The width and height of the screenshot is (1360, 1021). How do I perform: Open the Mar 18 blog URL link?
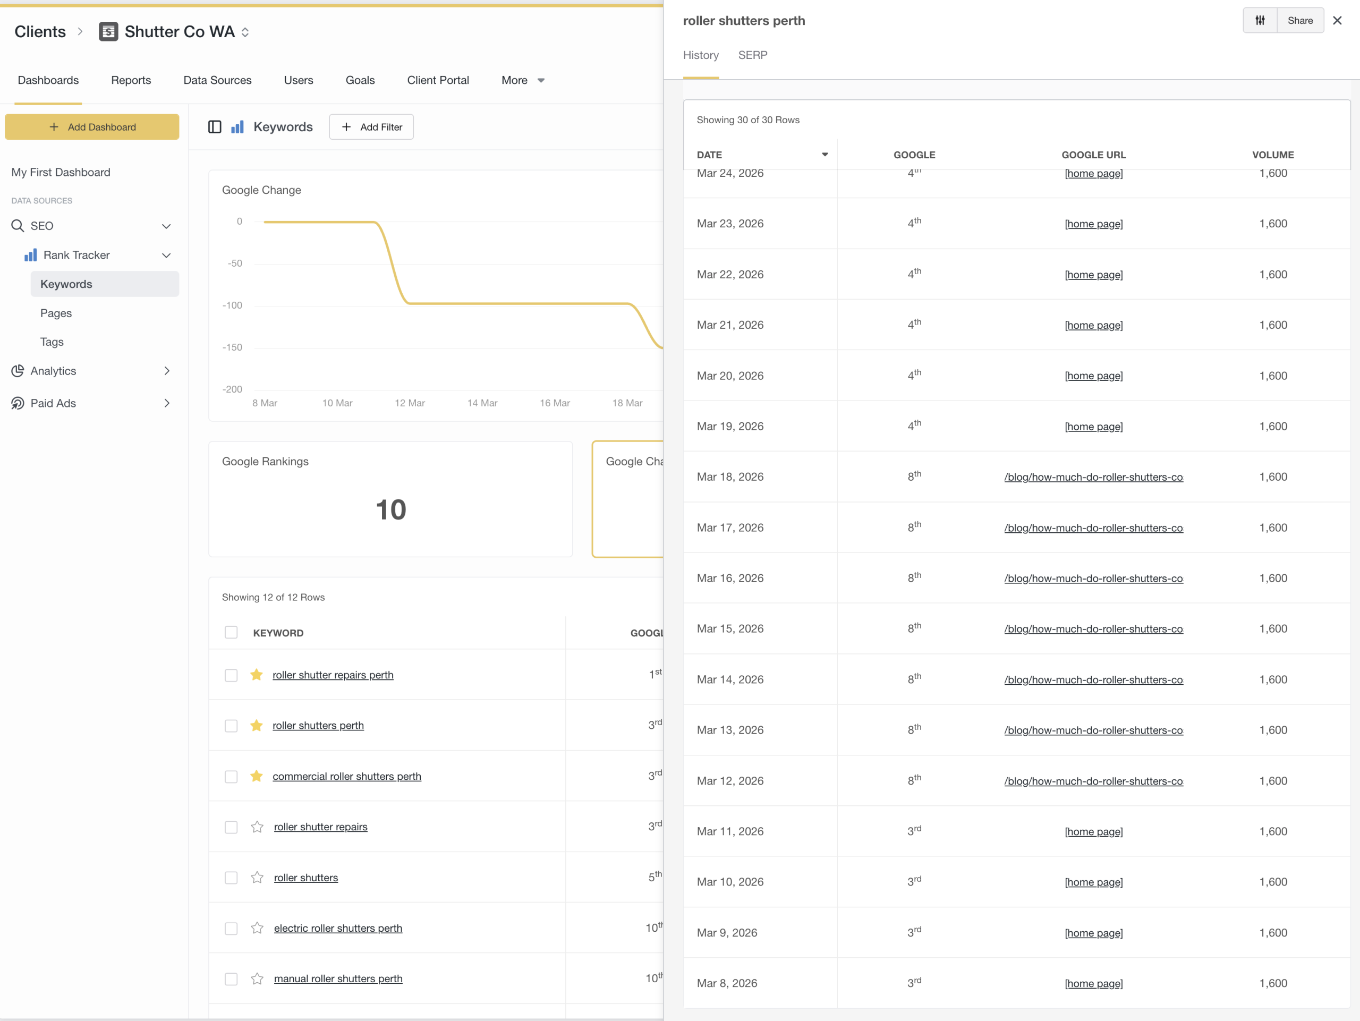[x=1093, y=477]
